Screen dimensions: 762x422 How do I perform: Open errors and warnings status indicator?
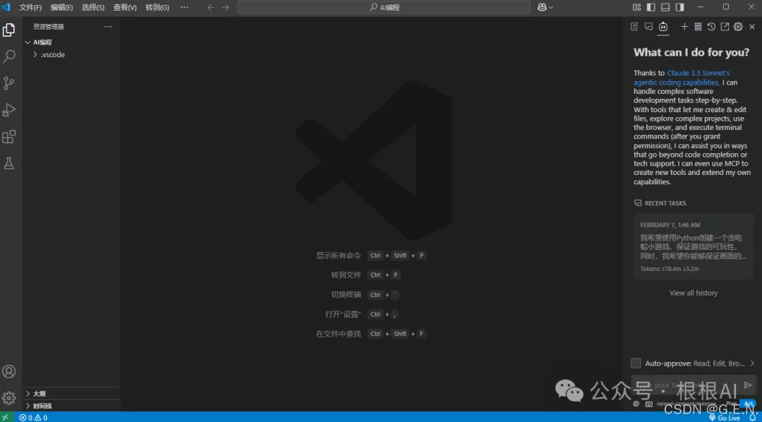33,418
